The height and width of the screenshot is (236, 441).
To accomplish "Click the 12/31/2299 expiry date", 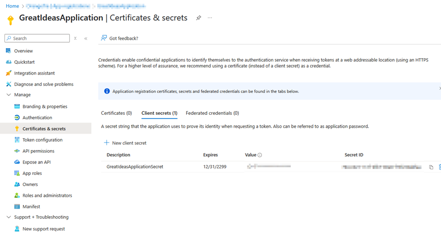I will coord(215,166).
